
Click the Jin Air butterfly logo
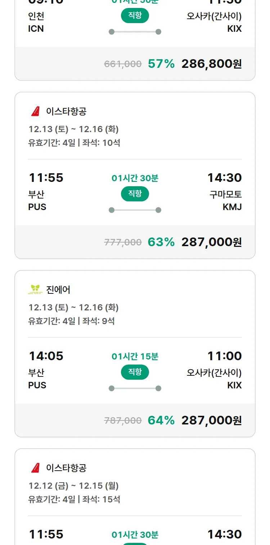click(x=35, y=290)
